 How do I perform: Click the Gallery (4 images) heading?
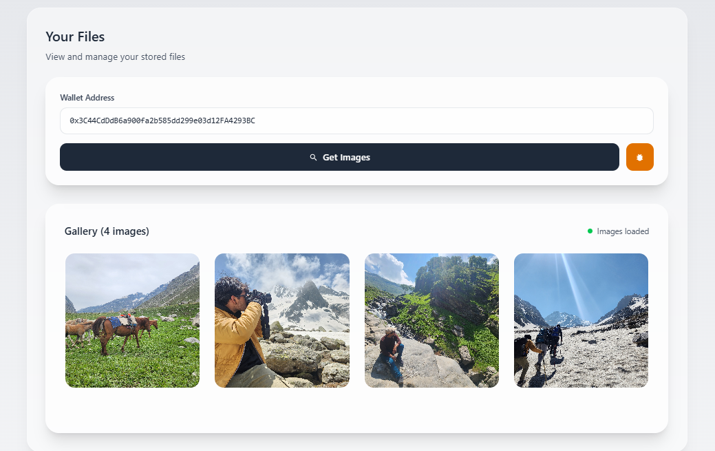[107, 231]
